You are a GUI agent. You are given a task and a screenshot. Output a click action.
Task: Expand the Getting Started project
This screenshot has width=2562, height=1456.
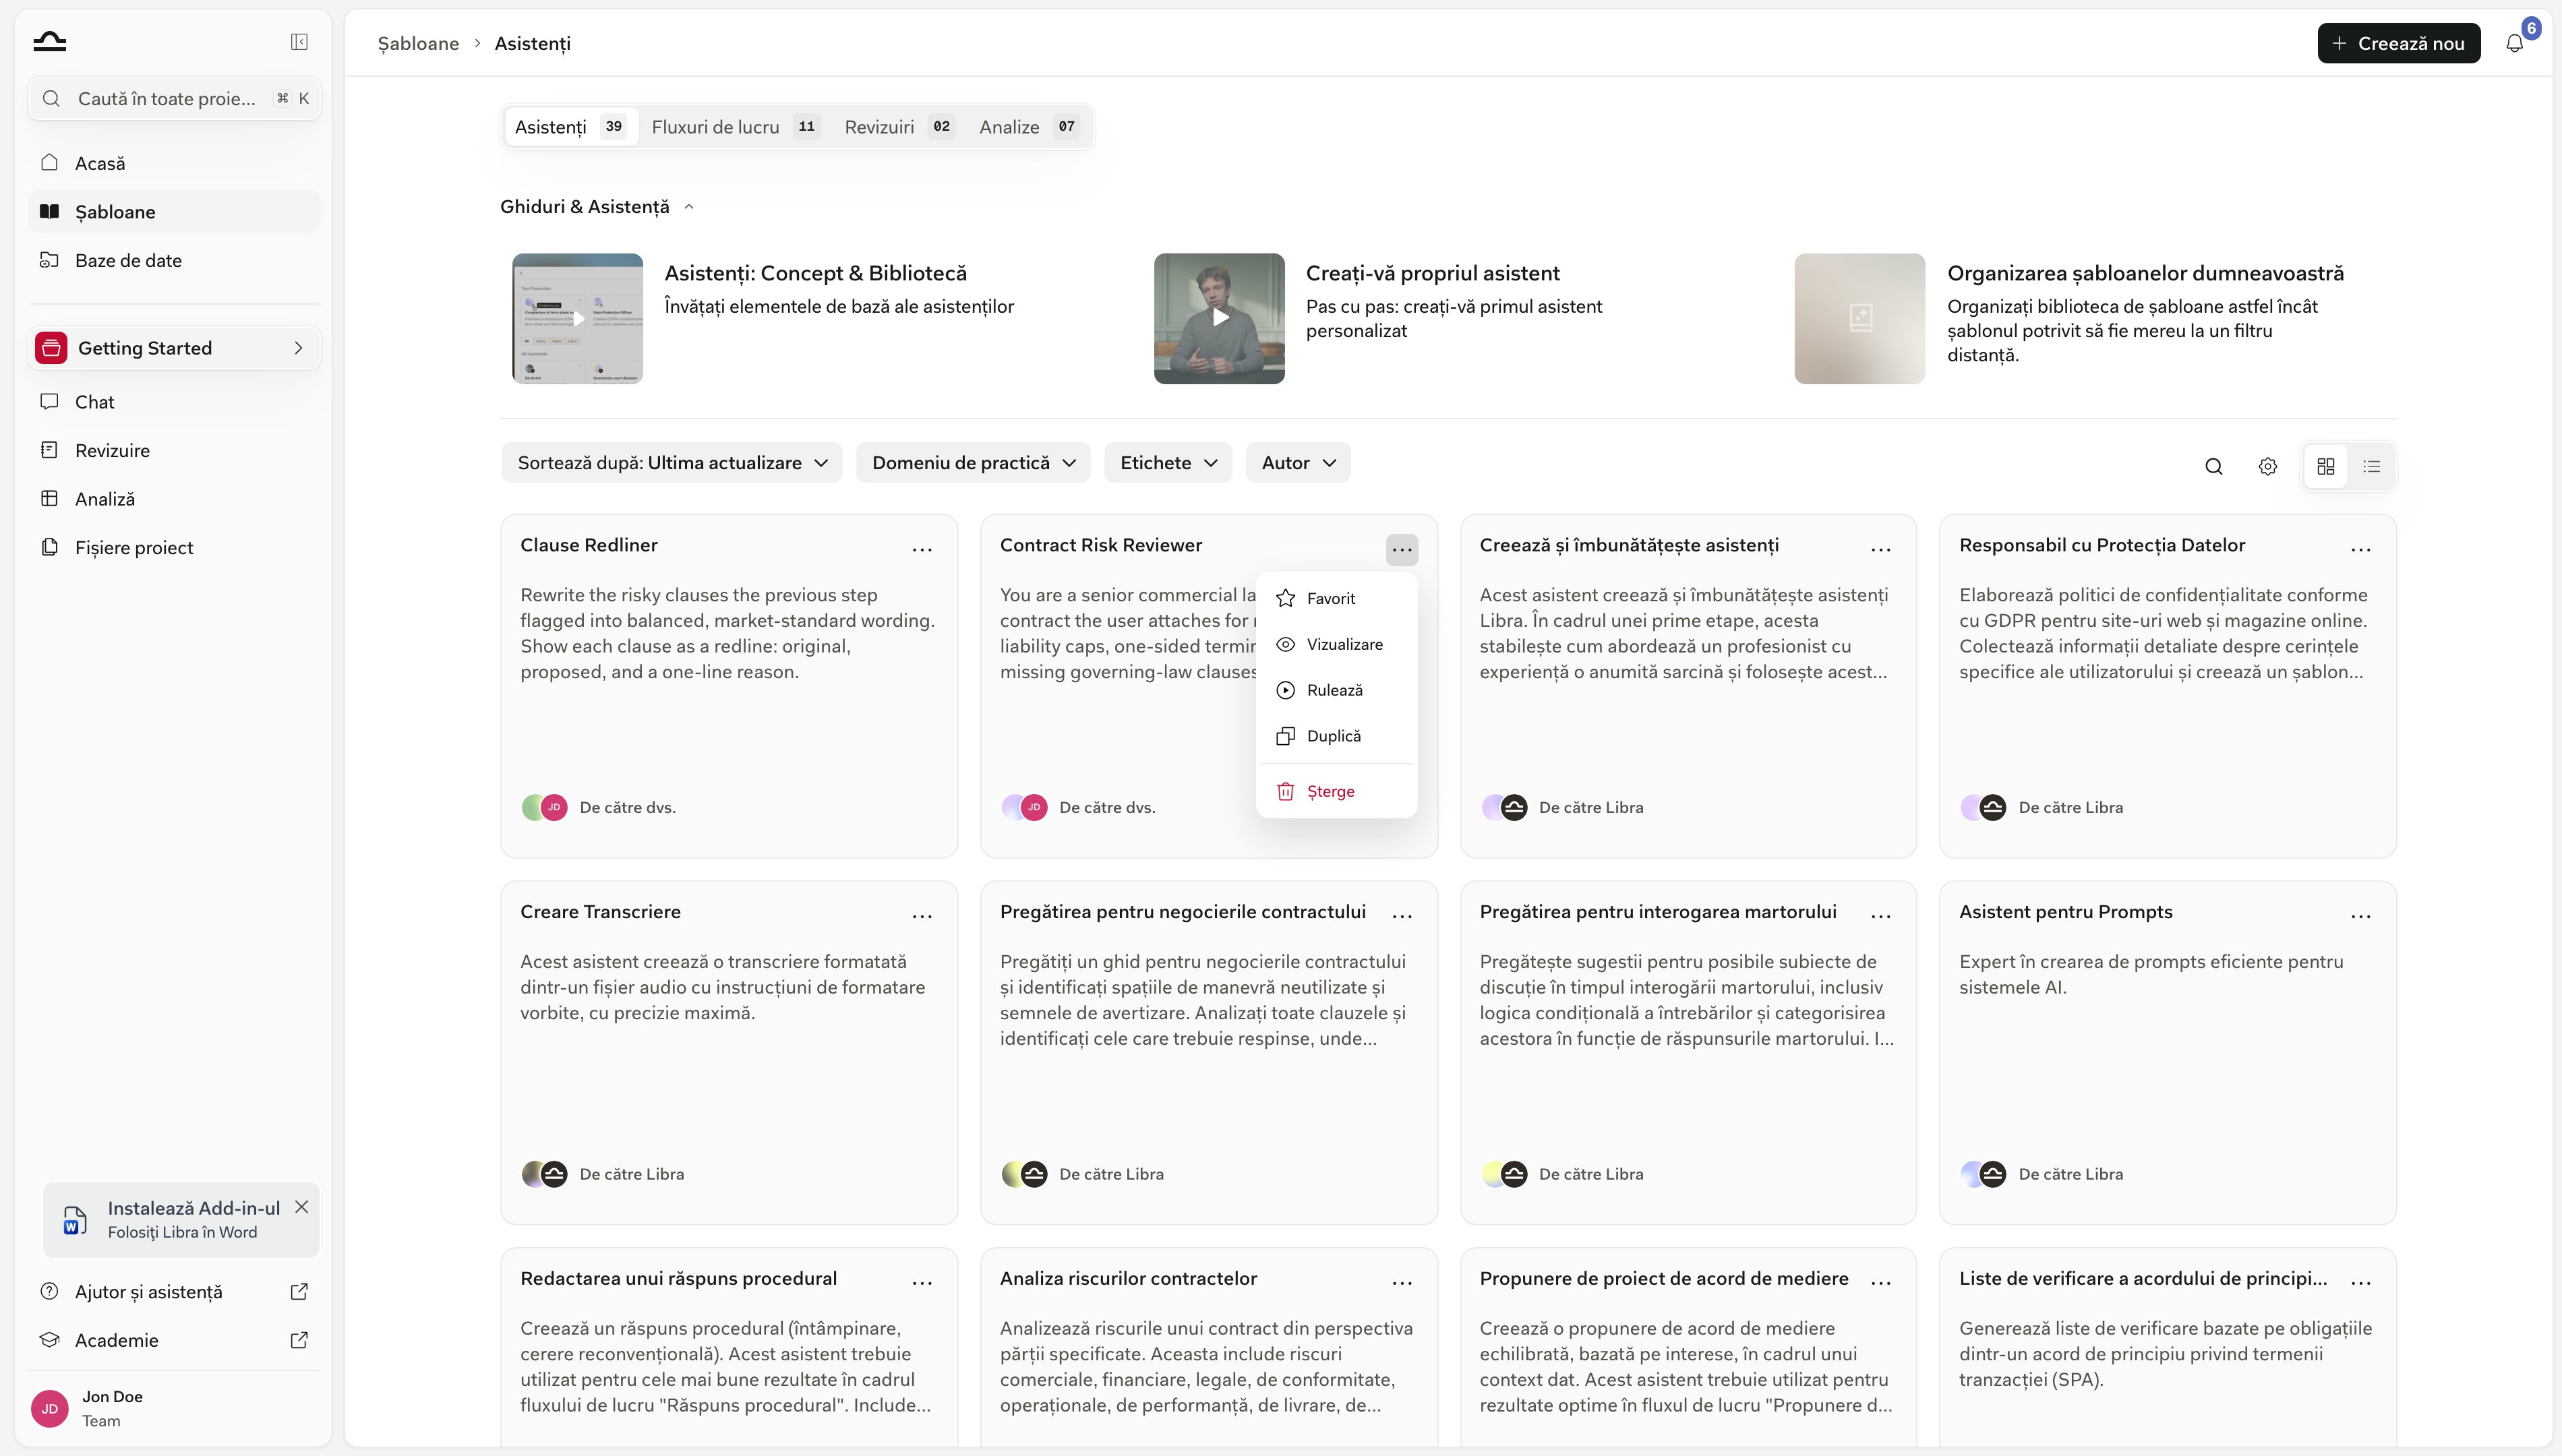(174, 348)
